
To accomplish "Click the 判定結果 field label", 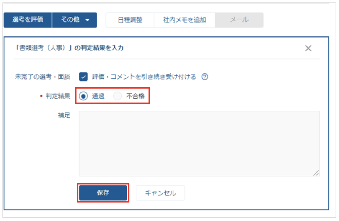I will click(58, 96).
